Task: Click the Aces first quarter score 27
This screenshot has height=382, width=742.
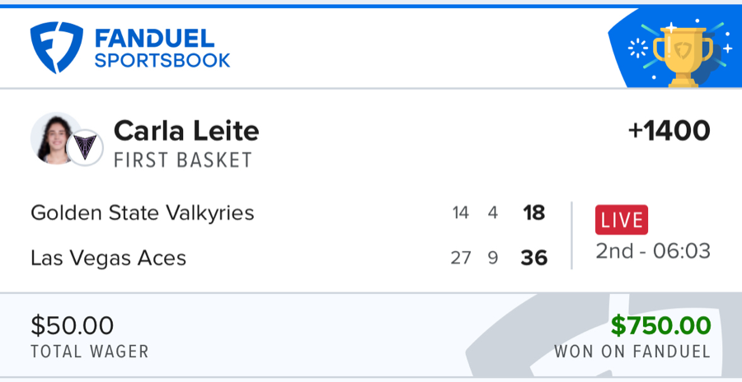Action: point(460,258)
